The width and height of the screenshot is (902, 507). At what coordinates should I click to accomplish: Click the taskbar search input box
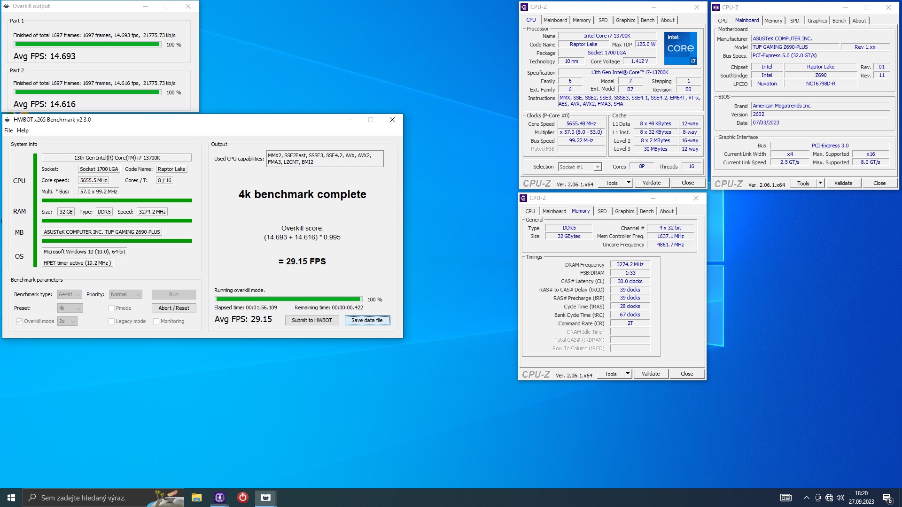103,498
